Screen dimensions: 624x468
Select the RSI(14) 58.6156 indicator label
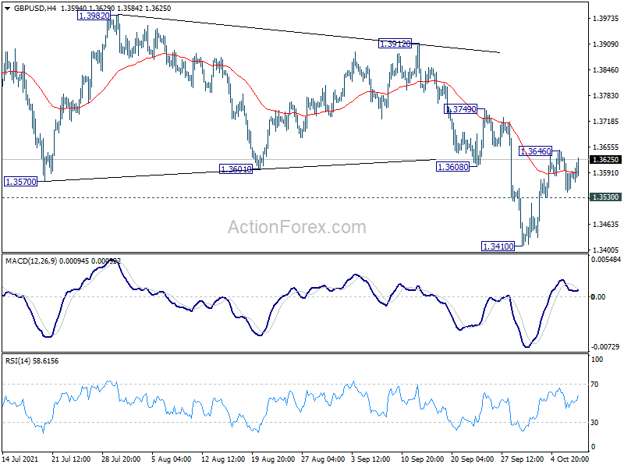32,361
